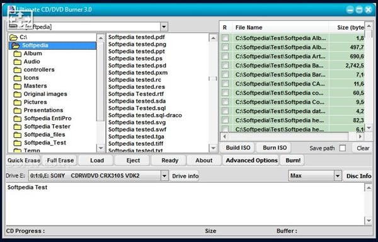Click the Masters folder icon
The width and height of the screenshot is (378, 242).
[18, 86]
